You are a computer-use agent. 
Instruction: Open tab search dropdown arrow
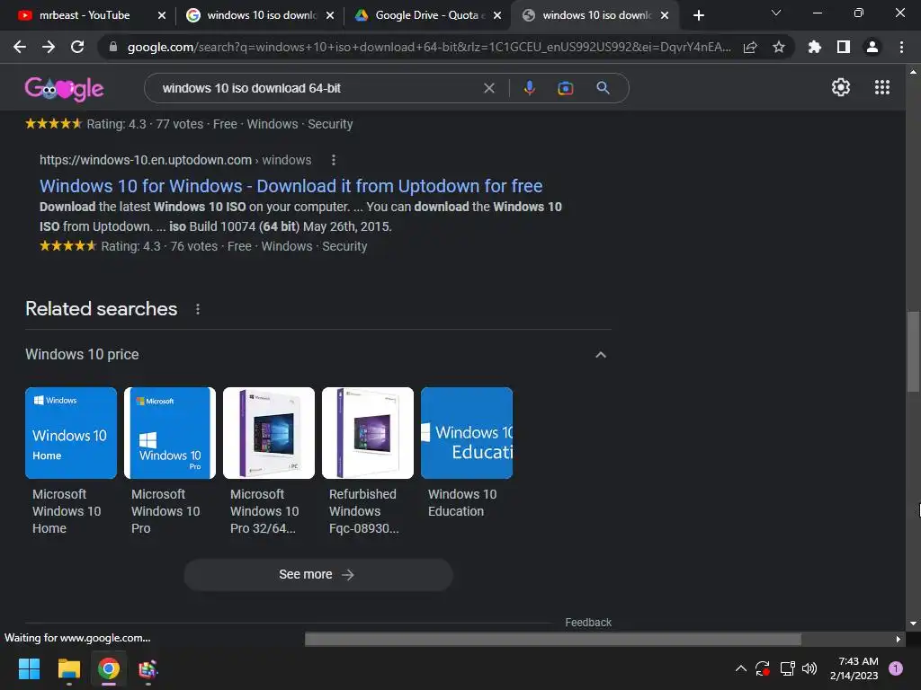pyautogui.click(x=776, y=13)
